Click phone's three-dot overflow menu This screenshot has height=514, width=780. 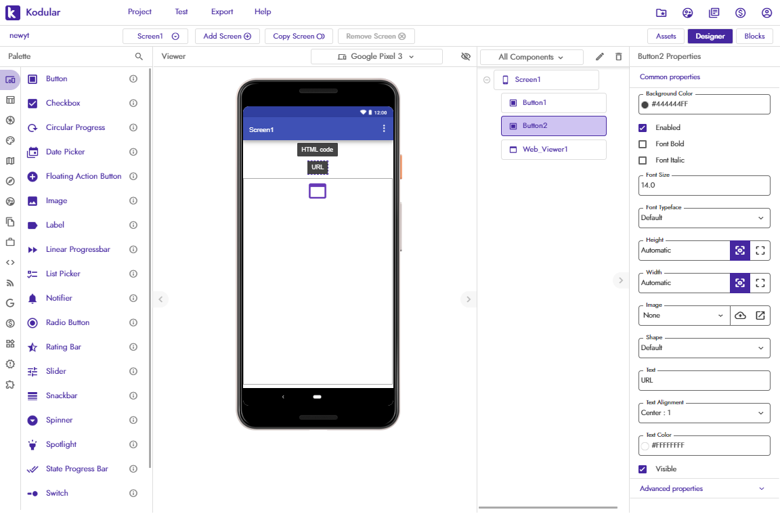(383, 129)
